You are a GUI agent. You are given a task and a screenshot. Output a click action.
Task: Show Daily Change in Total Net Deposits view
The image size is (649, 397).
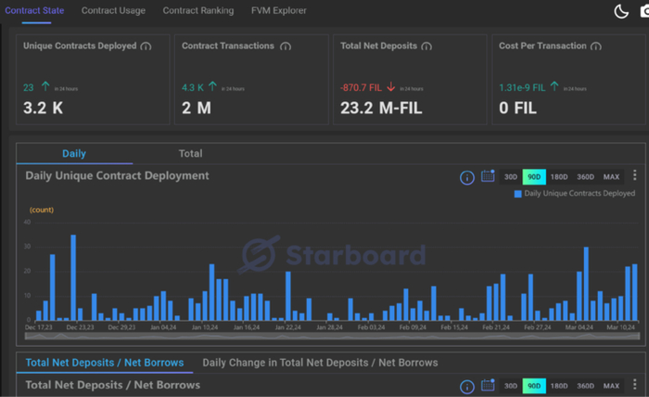pyautogui.click(x=320, y=363)
